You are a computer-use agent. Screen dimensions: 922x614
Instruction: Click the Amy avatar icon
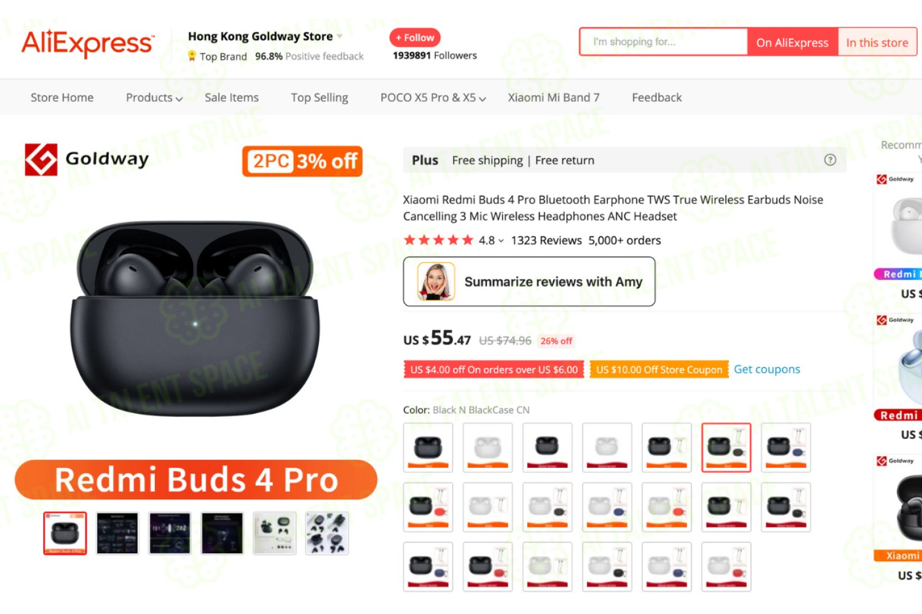tap(436, 281)
